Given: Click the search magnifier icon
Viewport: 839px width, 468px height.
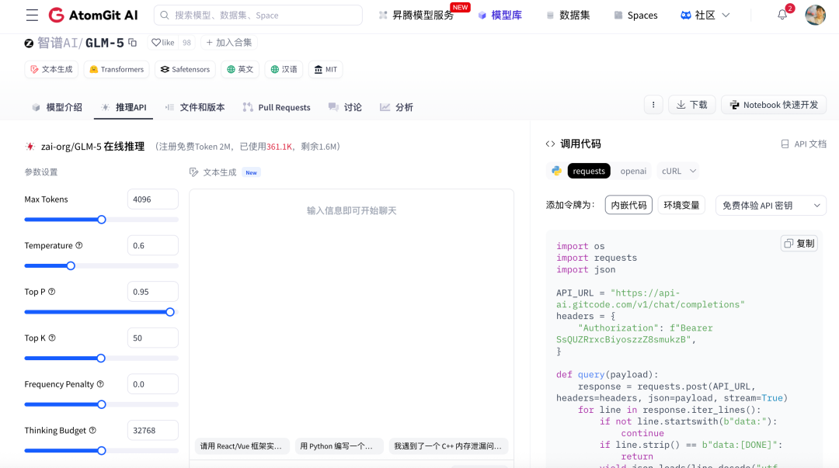Looking at the screenshot, I should pos(165,15).
